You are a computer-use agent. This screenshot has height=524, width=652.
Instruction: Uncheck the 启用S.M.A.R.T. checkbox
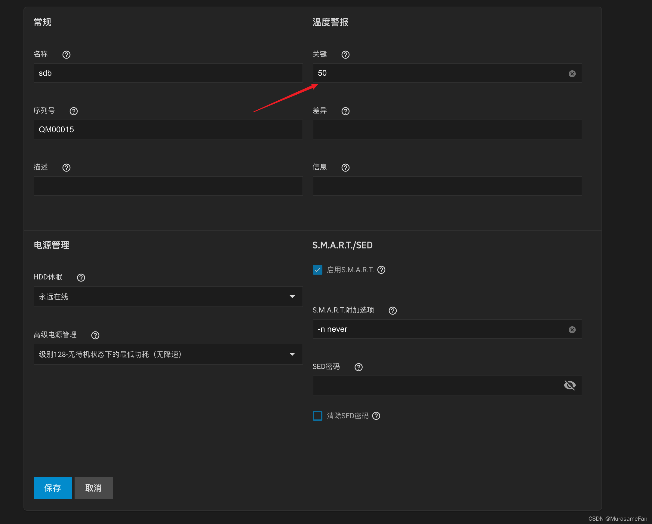pos(317,270)
